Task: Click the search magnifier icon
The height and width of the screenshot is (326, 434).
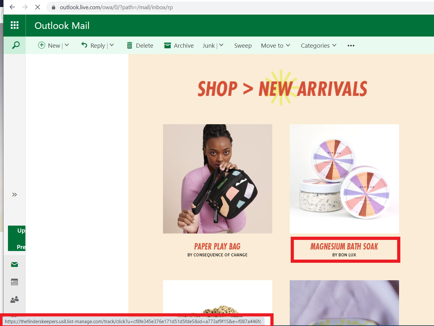Action: click(x=16, y=45)
